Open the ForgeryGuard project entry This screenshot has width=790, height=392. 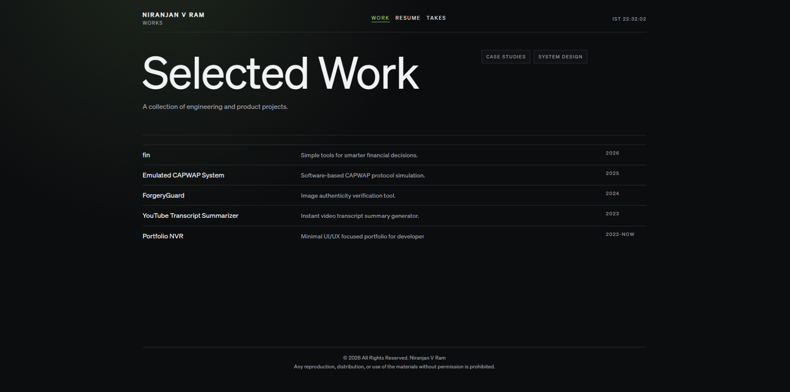pos(163,195)
